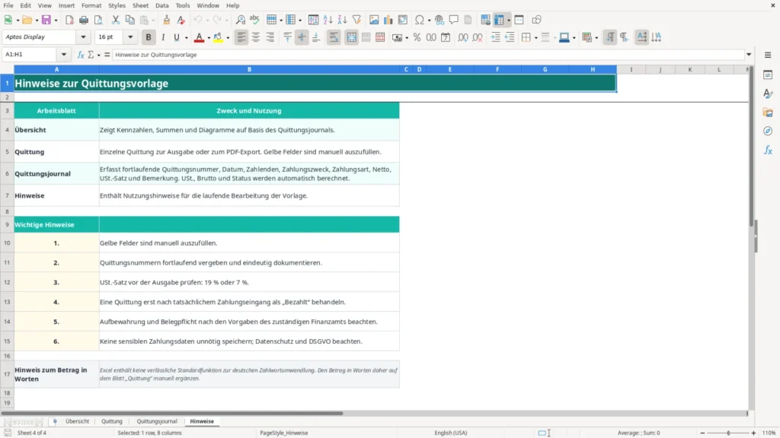This screenshot has height=438, width=780.
Task: Toggle Bold formatting
Action: pyautogui.click(x=149, y=37)
